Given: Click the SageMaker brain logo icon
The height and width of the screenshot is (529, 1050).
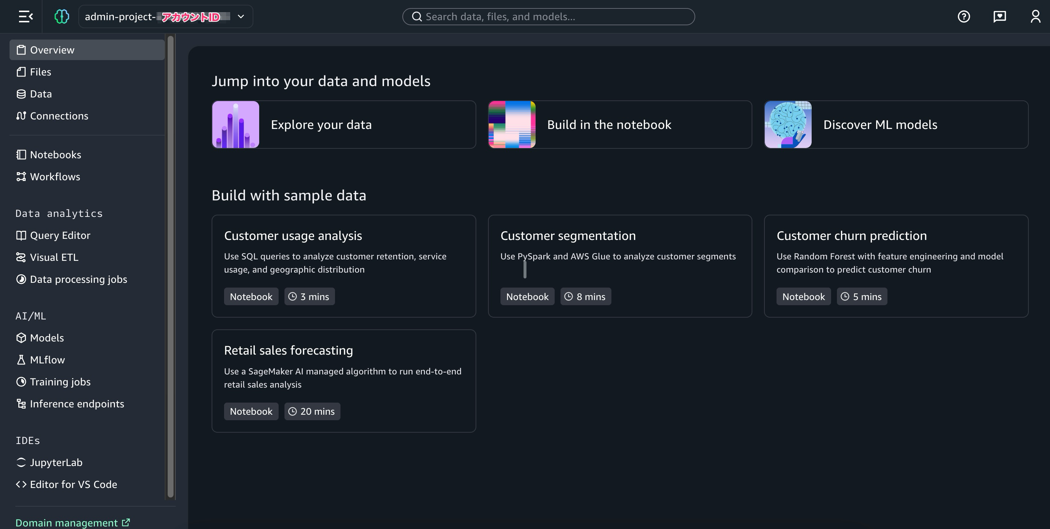Looking at the screenshot, I should point(62,17).
